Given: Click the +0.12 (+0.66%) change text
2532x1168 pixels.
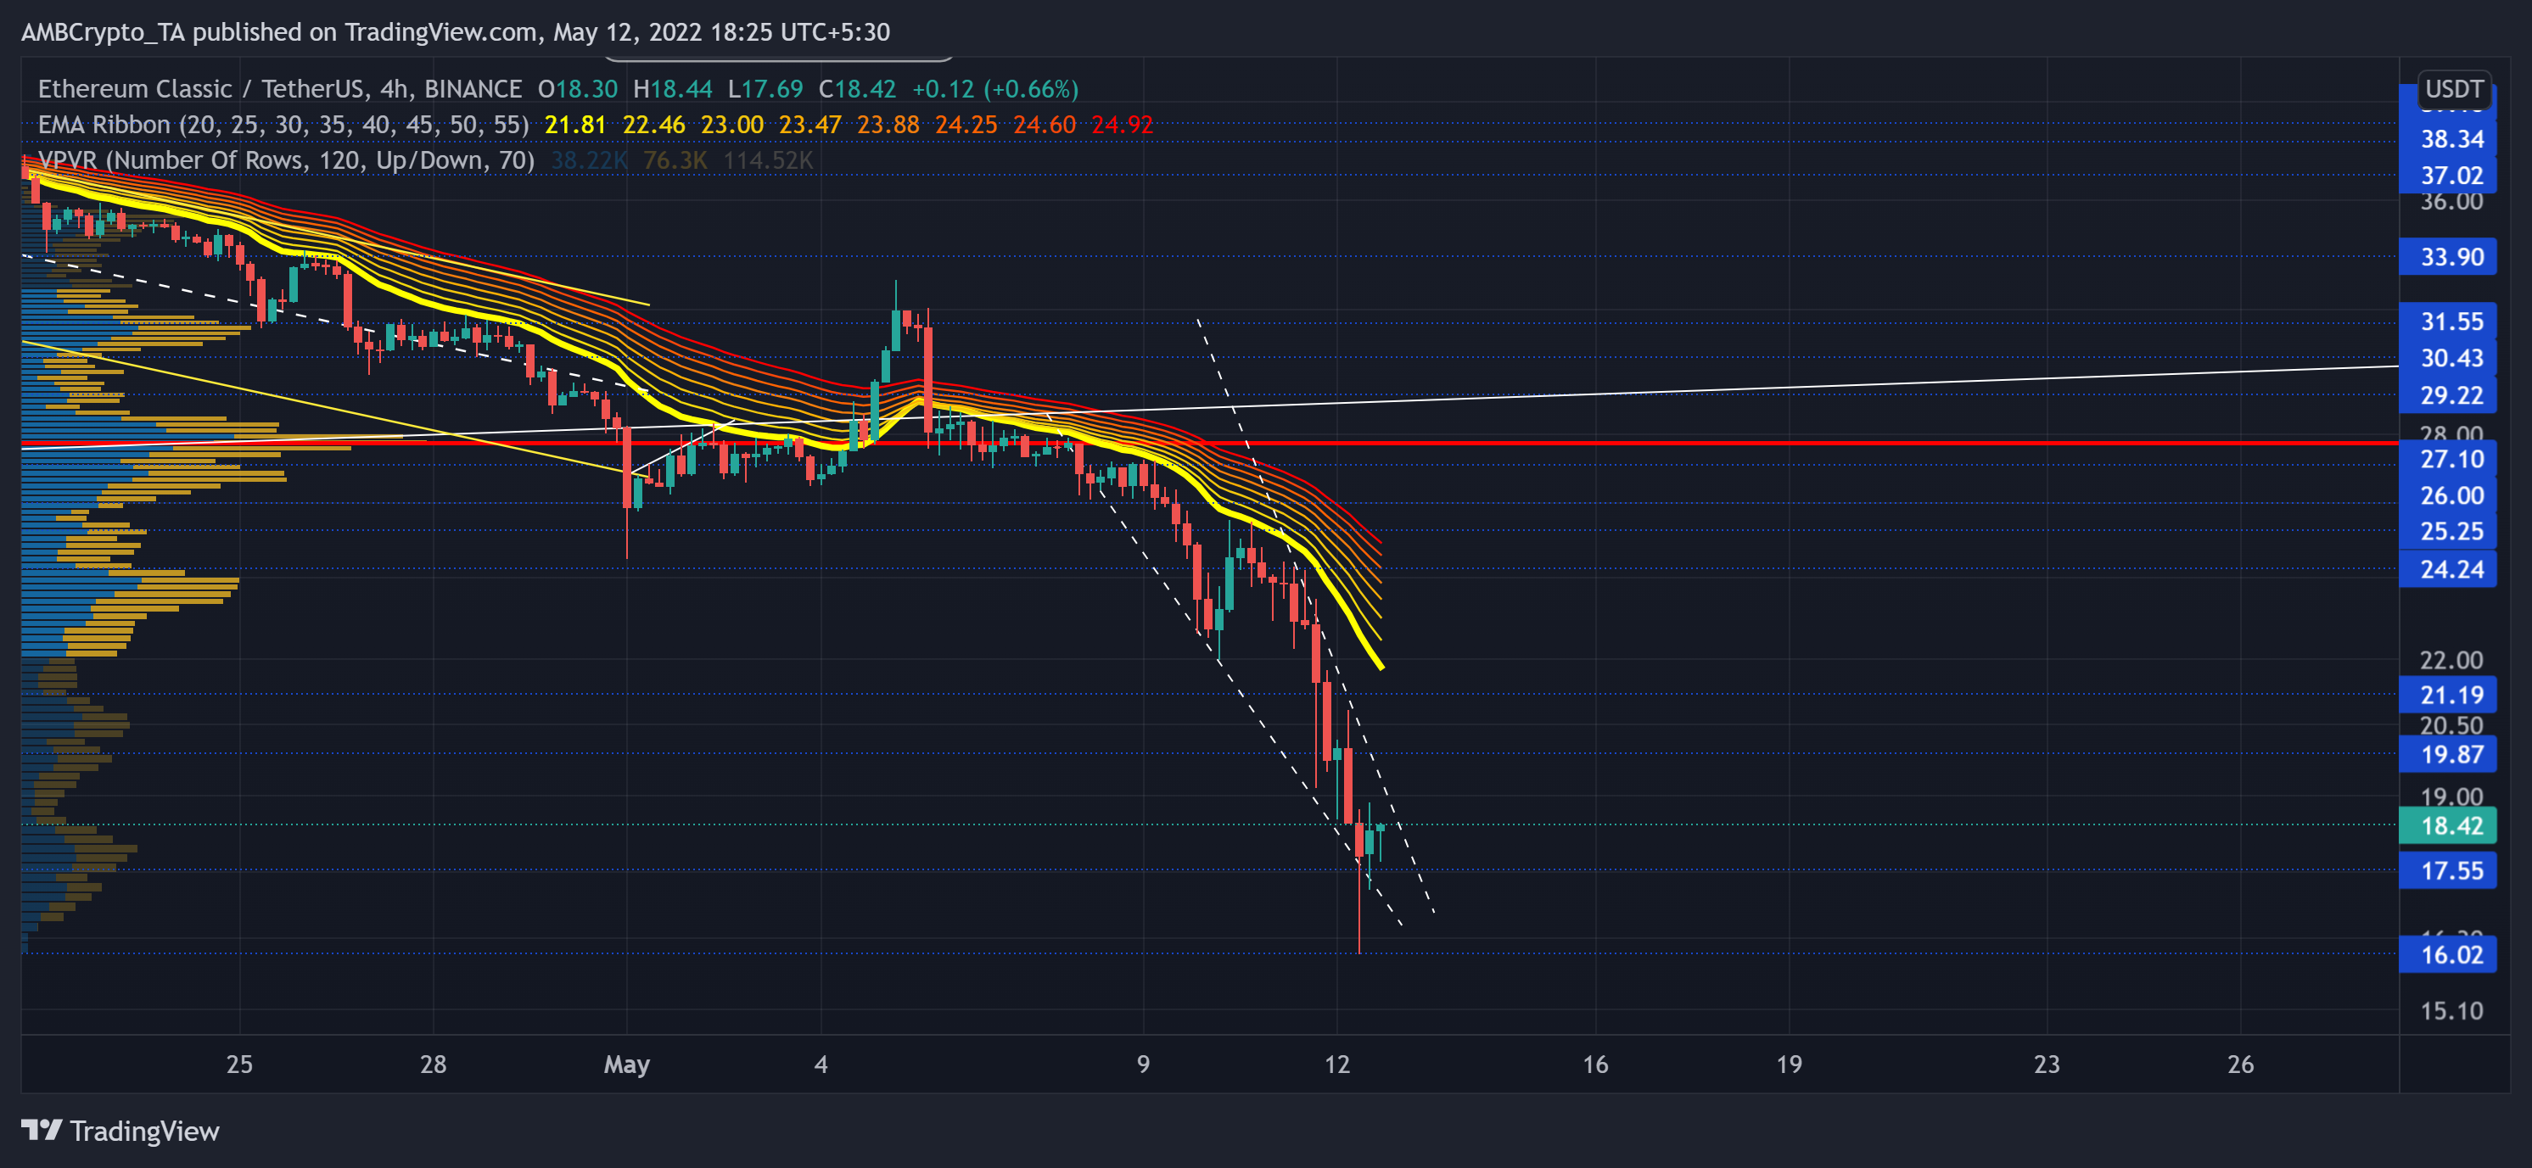Looking at the screenshot, I should 994,89.
